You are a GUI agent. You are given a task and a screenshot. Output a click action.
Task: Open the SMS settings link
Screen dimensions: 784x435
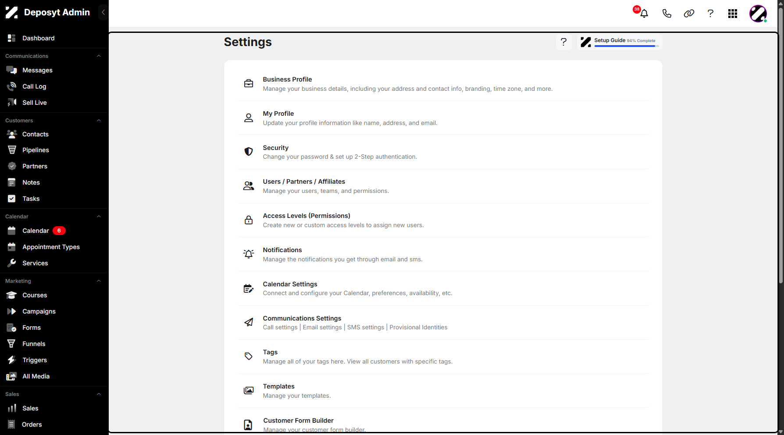pos(366,327)
